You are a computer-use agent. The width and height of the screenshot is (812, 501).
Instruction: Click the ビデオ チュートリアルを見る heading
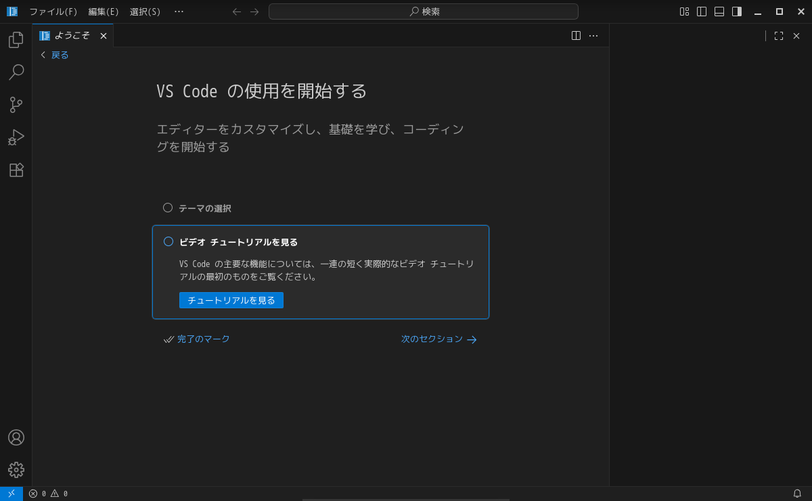point(239,242)
